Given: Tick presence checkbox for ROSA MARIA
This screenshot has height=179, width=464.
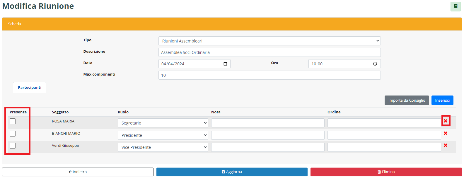Looking at the screenshot, I should click(13, 121).
